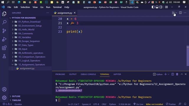Expand the 05_Variables folder
The image size is (189, 106).
13,37
